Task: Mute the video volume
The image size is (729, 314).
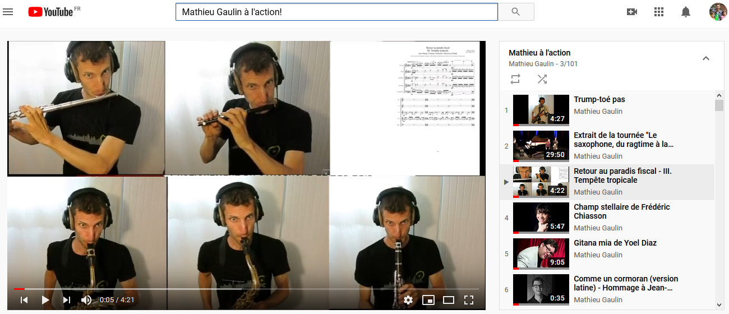Action: click(x=86, y=300)
